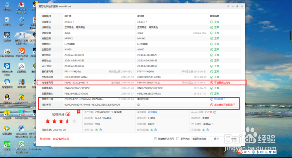The image size is (292, 158).
Task: Launch the Microsoft Edge desktop shortcut
Action: coord(7,70)
